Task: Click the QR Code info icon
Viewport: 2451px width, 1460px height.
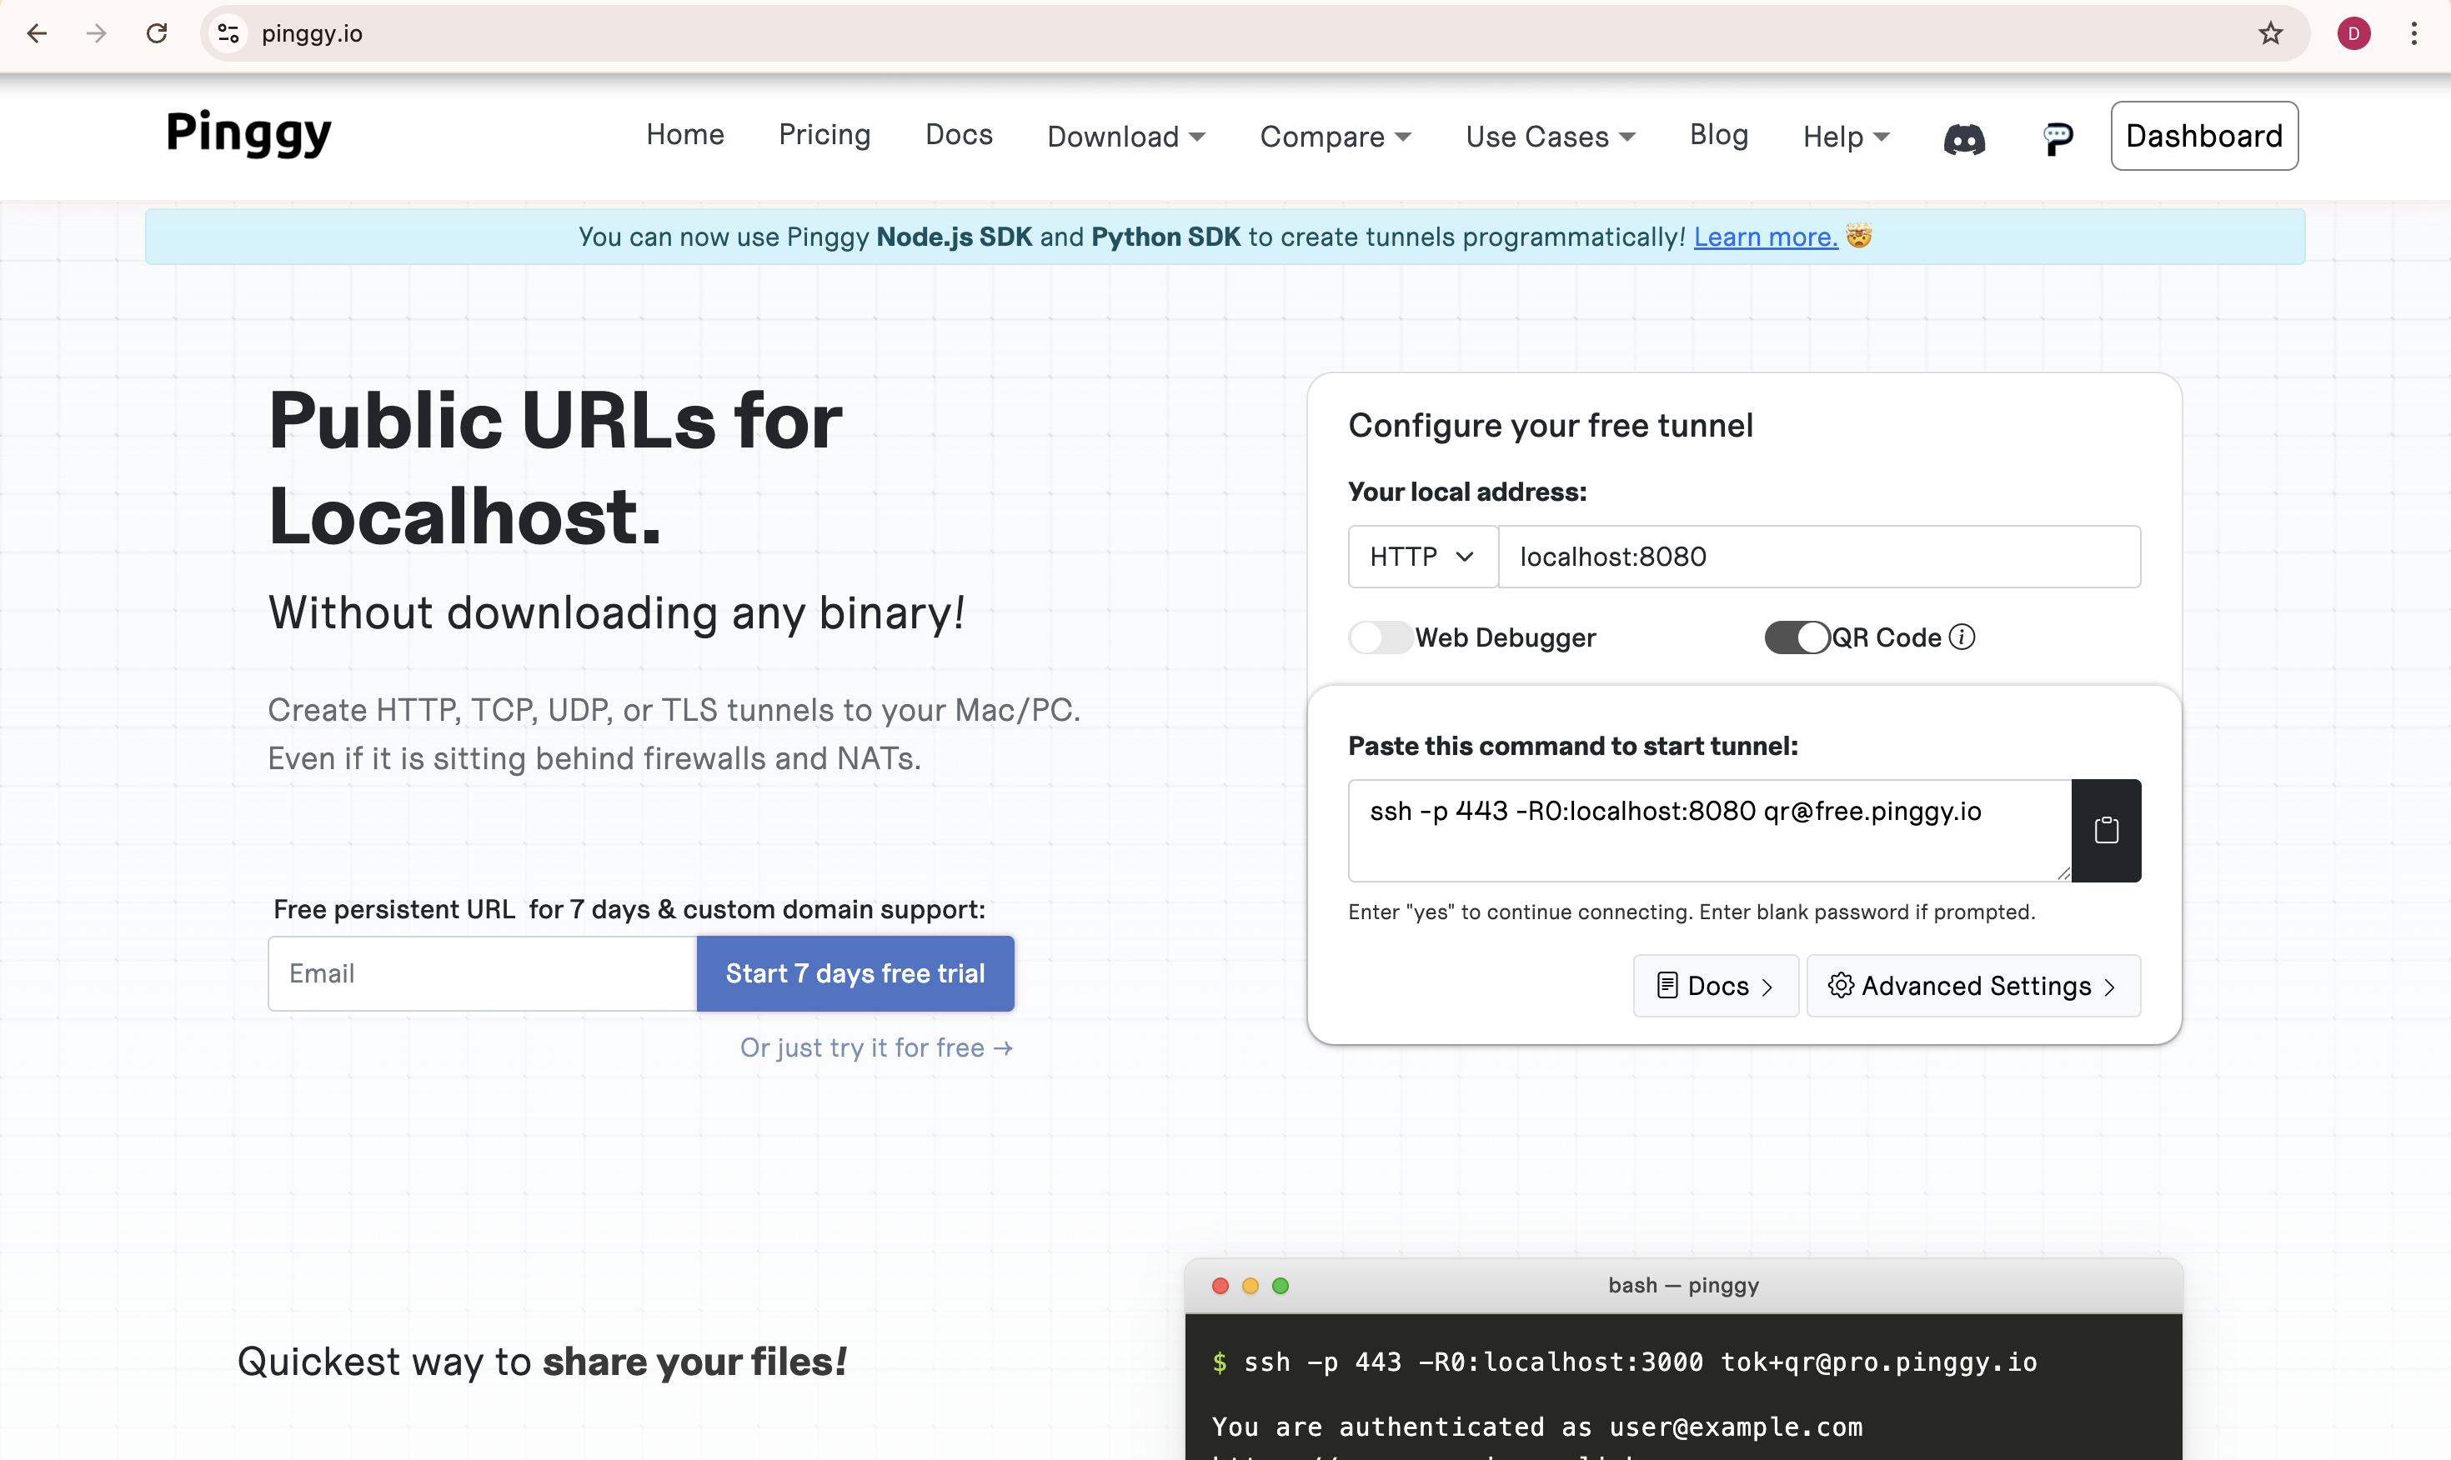Action: (1962, 637)
